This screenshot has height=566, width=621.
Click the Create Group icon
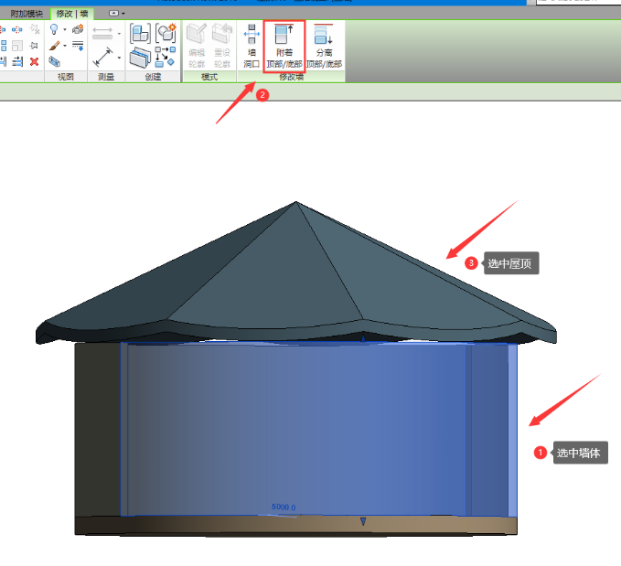coord(166,33)
